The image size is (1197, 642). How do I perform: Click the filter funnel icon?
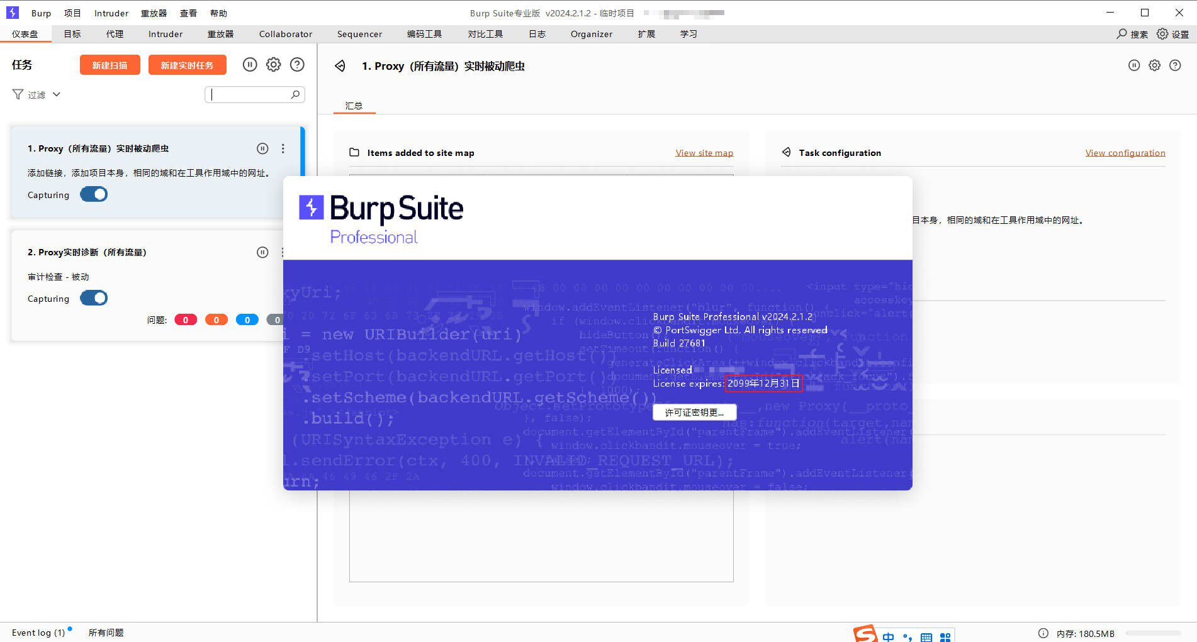coord(18,94)
